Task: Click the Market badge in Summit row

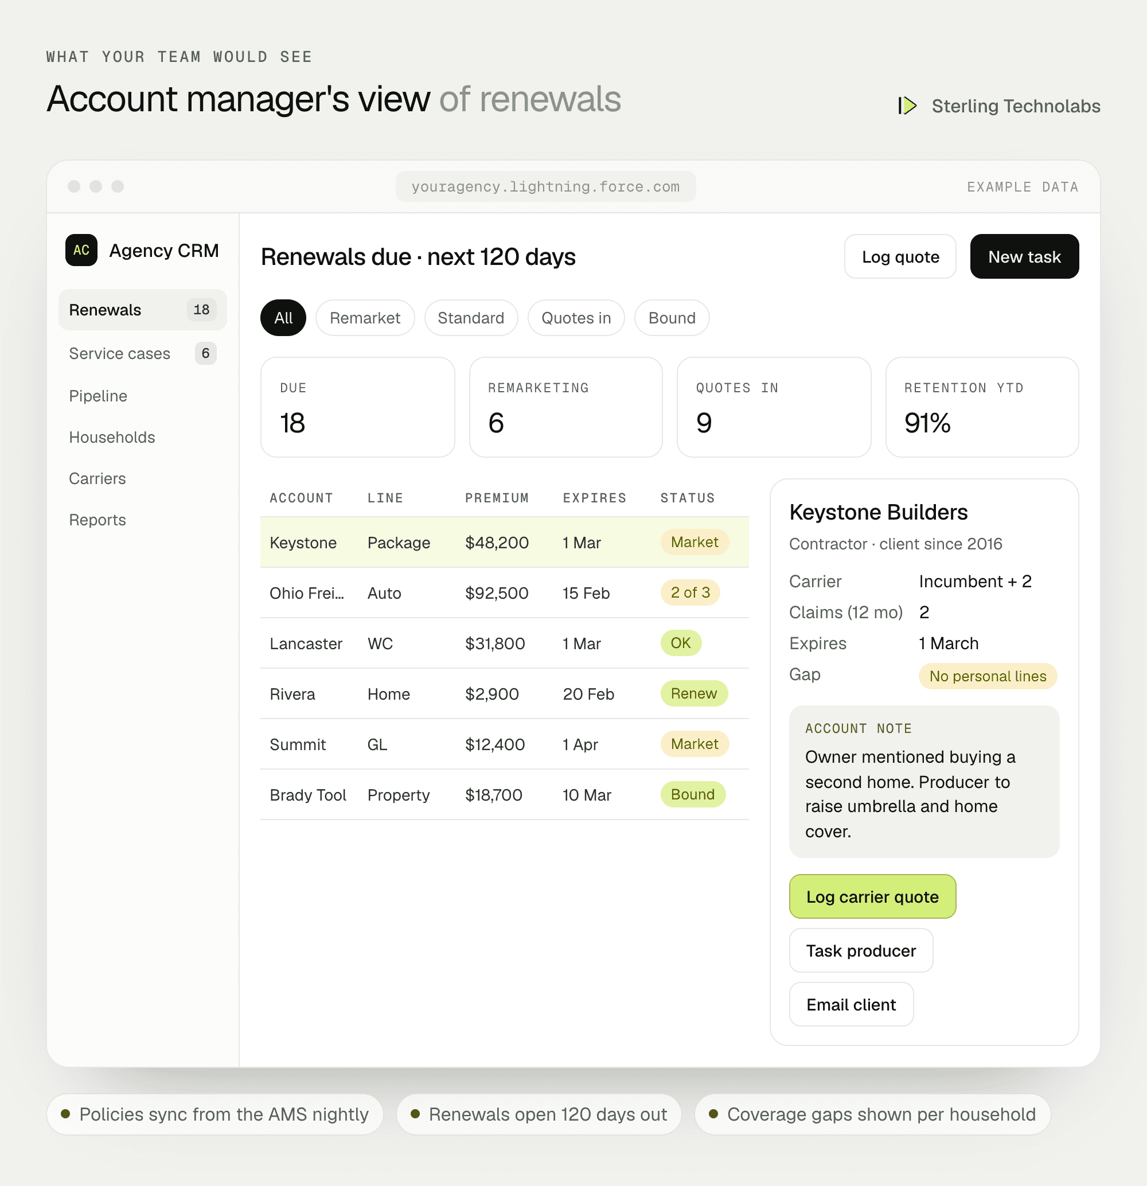Action: (x=695, y=744)
